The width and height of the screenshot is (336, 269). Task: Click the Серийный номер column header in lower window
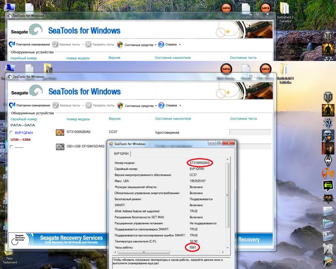pyautogui.click(x=24, y=119)
